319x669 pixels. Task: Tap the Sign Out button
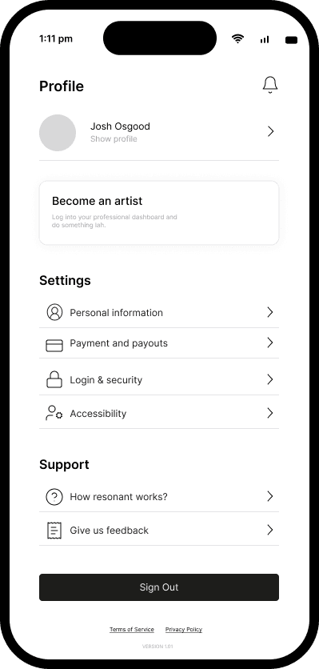click(159, 587)
